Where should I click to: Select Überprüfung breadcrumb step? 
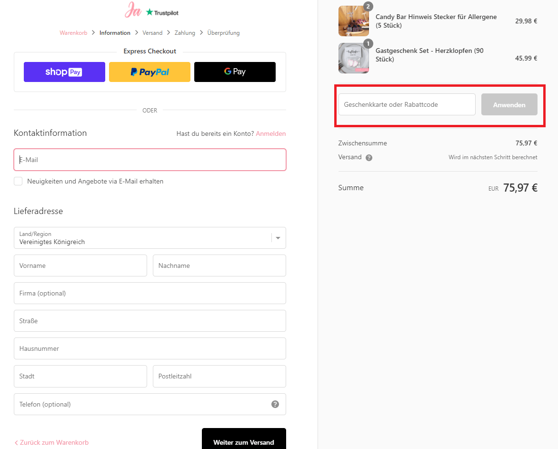[223, 33]
